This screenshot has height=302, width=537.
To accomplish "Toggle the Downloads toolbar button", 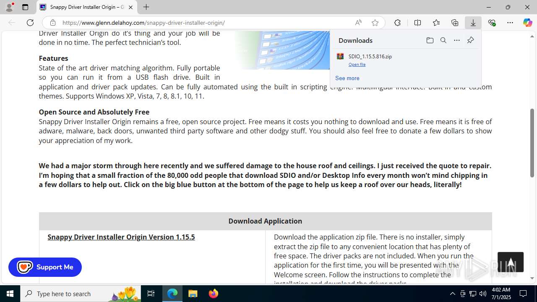I will tap(473, 23).
